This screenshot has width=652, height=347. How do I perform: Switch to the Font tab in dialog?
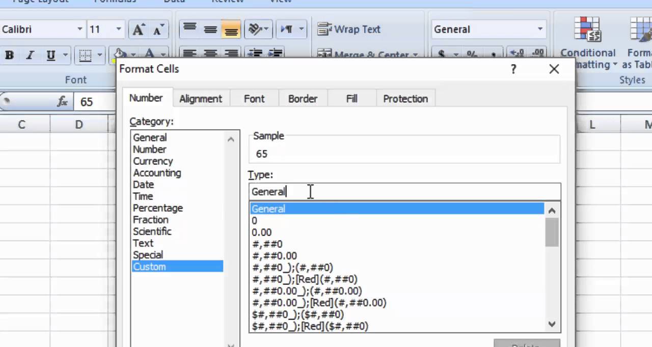(x=254, y=99)
